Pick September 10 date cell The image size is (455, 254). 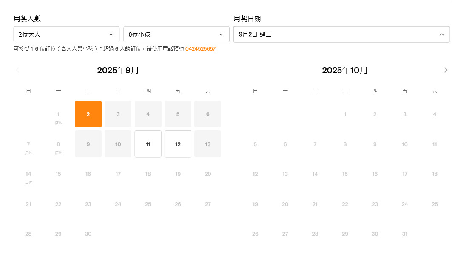pos(118,144)
